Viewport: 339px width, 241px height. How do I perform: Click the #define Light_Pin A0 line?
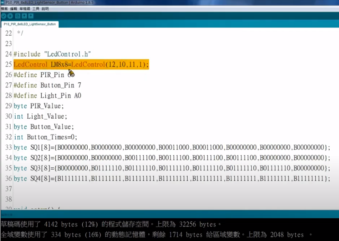coord(47,95)
